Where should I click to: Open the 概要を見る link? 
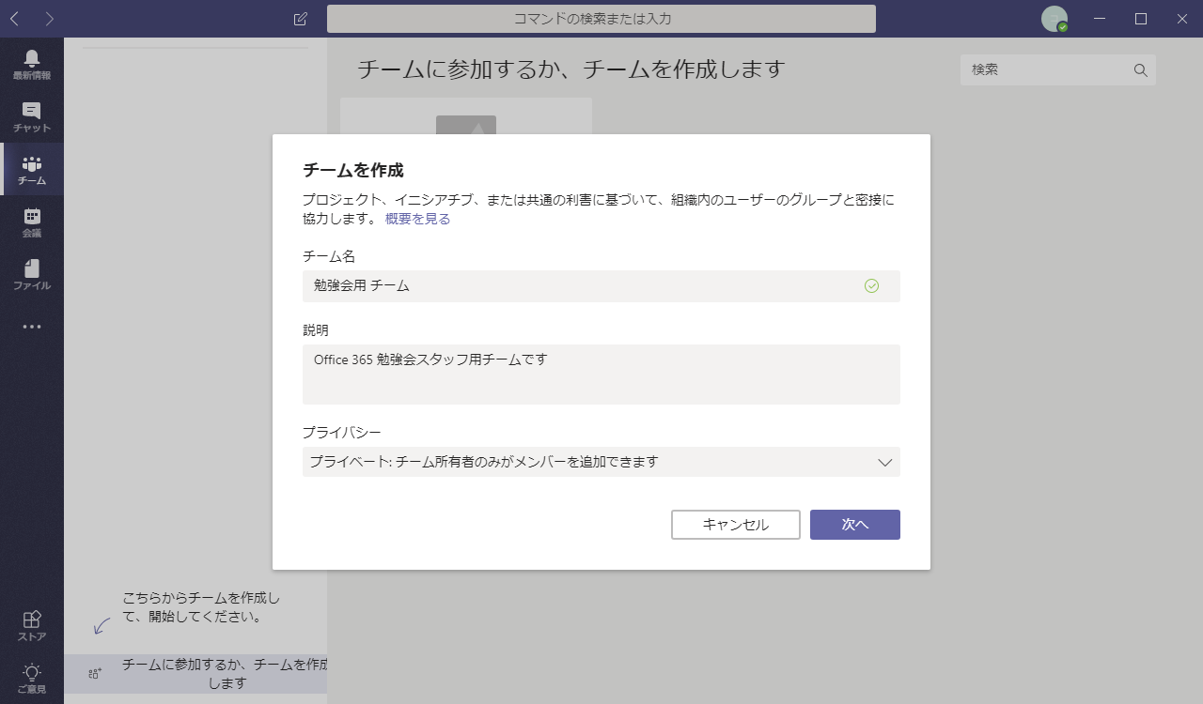point(416,218)
